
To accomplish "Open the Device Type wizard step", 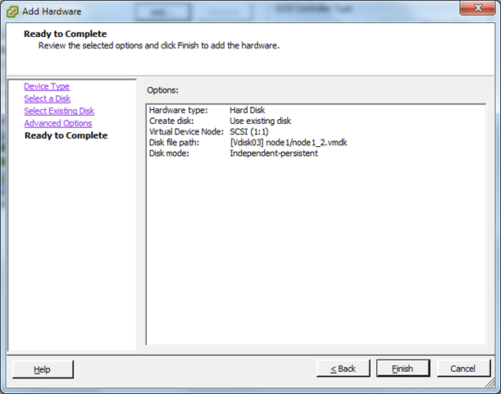I will pos(47,86).
